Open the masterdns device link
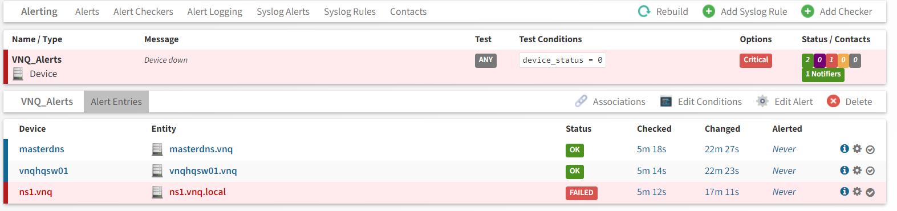The image size is (897, 211). point(42,149)
